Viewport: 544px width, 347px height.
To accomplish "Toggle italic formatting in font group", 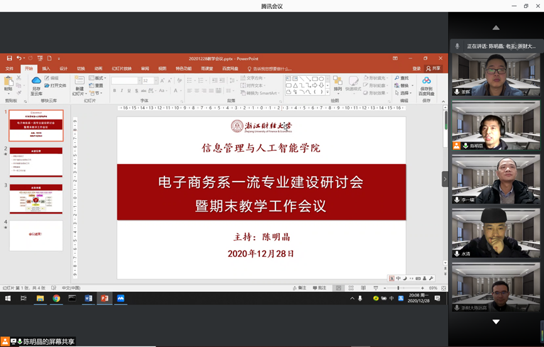I will coord(122,91).
